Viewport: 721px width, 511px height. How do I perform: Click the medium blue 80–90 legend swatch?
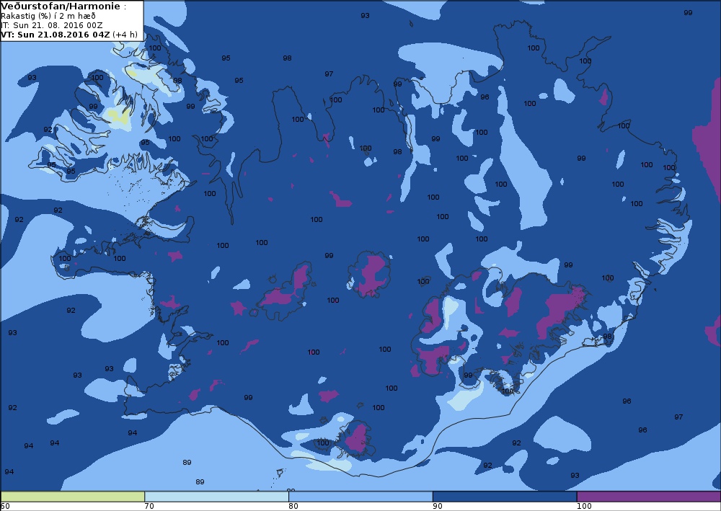tap(360, 497)
